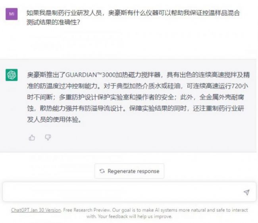
Task: Send message with paper plane icon
Action: coord(246,192)
